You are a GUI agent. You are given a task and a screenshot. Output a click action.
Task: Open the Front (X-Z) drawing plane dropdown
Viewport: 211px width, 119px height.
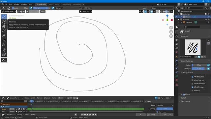point(86,12)
